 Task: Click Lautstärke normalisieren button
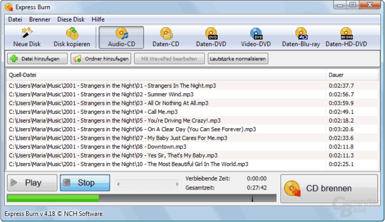pos(238,59)
